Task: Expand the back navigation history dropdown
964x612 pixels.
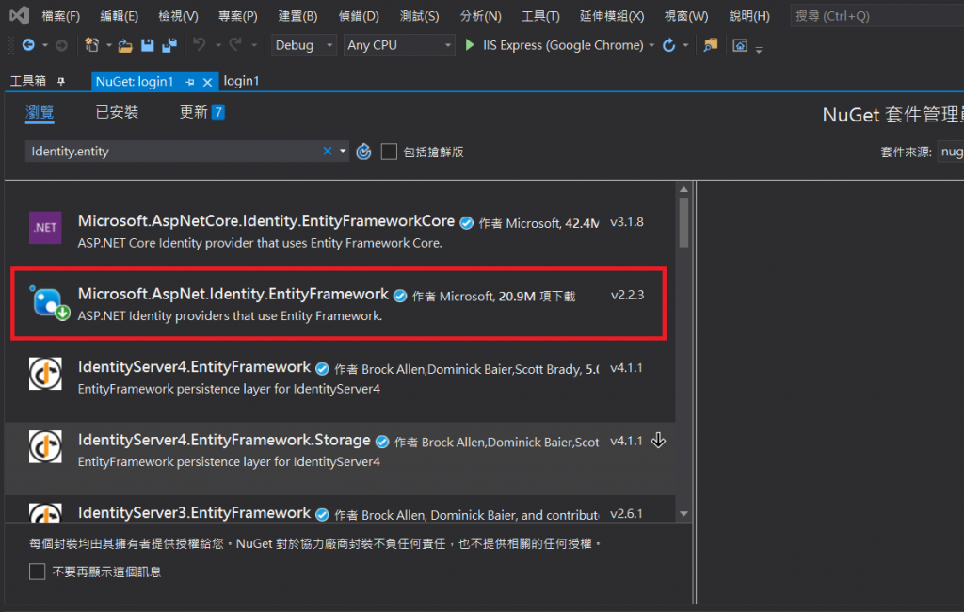Action: coord(45,45)
